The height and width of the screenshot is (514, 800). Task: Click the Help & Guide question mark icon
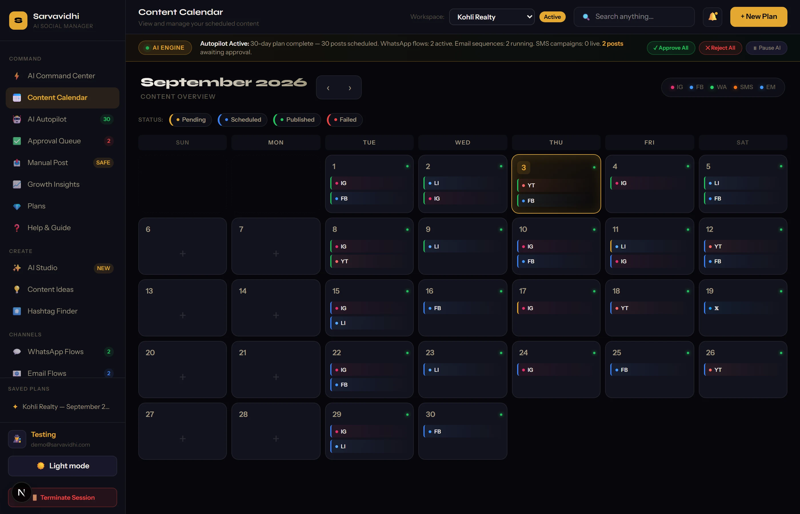(x=17, y=228)
